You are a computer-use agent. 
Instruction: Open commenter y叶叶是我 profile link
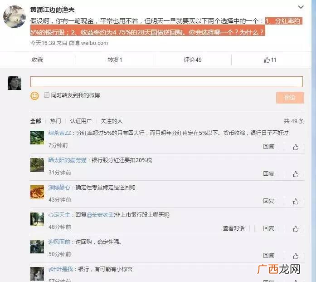(x=60, y=269)
